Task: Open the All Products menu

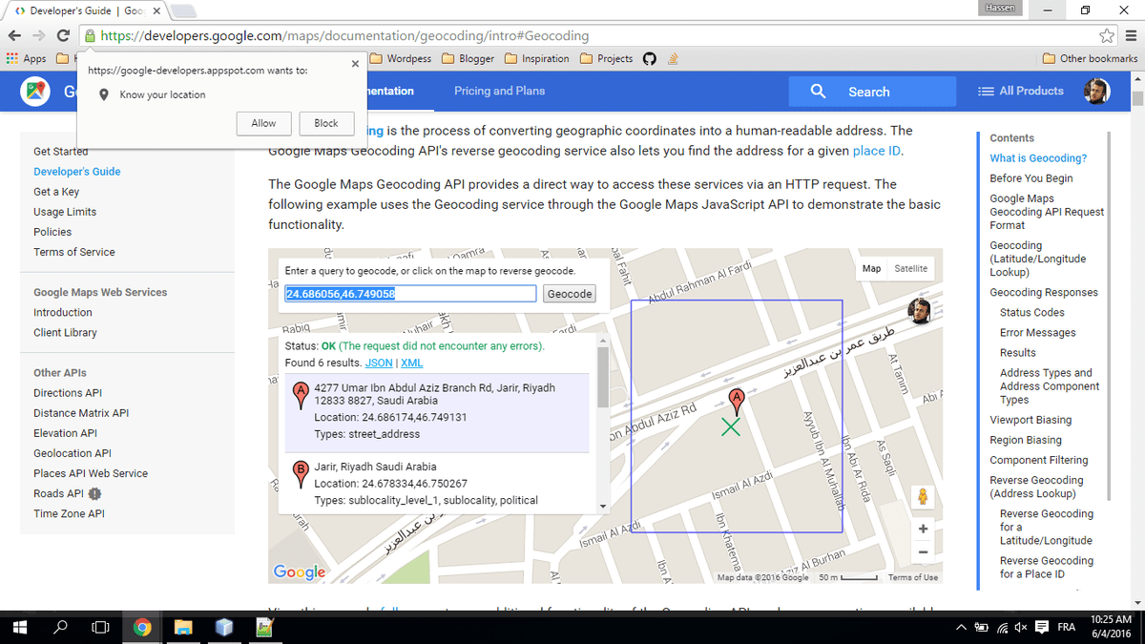Action: 1020,92
